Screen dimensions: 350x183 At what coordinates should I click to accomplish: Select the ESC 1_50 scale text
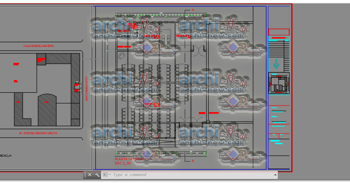[123, 163]
